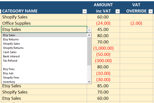Open the VAT OVERRIDE column filter dropdown
Screen dimensions: 154x103
(x=150, y=11)
